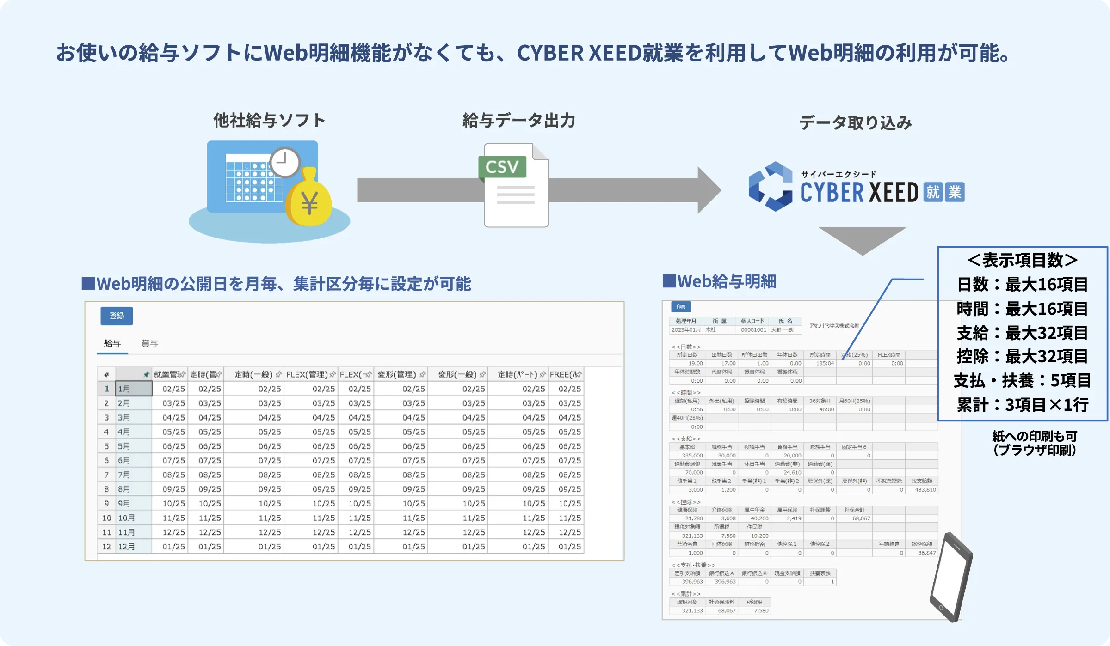Click the 住民税 value 10,200
The image size is (1110, 646).
[759, 536]
